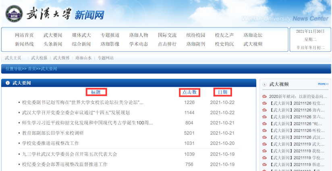This screenshot has width=332, height=171.
Task: Click the lunar date 辛丑年冬月初二
Action: coord(310,48)
